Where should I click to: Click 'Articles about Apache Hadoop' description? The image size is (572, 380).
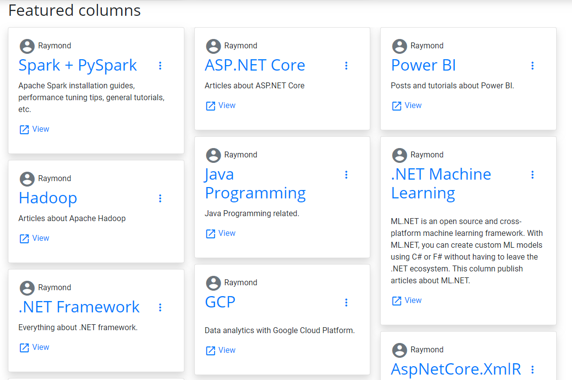(x=72, y=219)
